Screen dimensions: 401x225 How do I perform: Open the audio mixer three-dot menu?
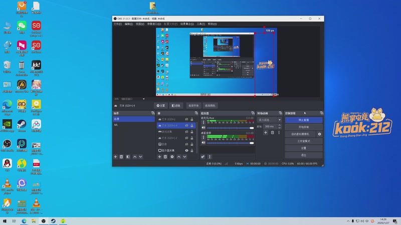tap(210, 156)
